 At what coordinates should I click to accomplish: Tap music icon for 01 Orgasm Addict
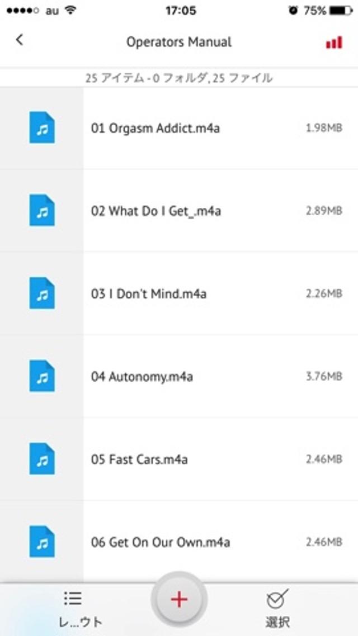(x=42, y=128)
